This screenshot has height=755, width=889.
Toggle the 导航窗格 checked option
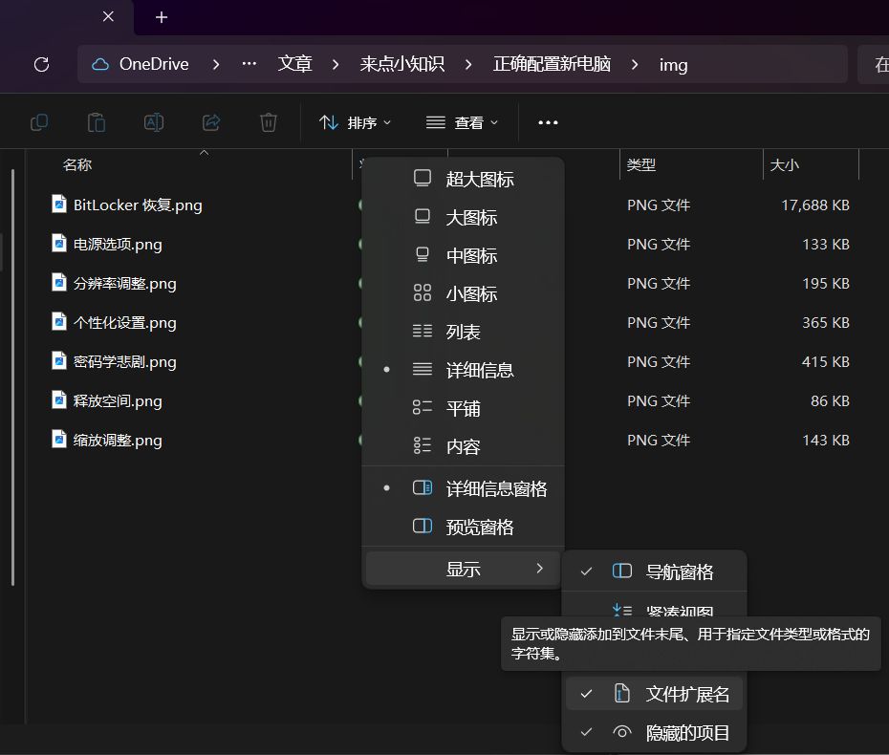point(654,572)
